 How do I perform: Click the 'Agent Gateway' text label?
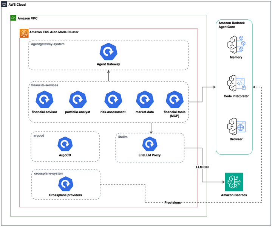click(x=108, y=64)
